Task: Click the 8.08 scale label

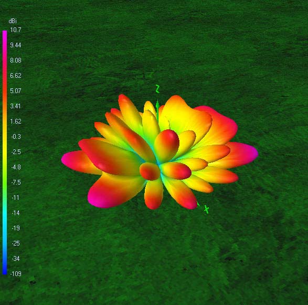Action: pyautogui.click(x=16, y=60)
